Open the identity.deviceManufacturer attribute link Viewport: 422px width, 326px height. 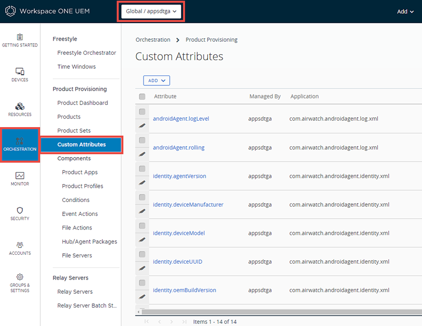(x=188, y=205)
